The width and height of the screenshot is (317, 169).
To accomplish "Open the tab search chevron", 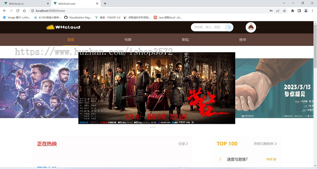I will pos(284,3).
